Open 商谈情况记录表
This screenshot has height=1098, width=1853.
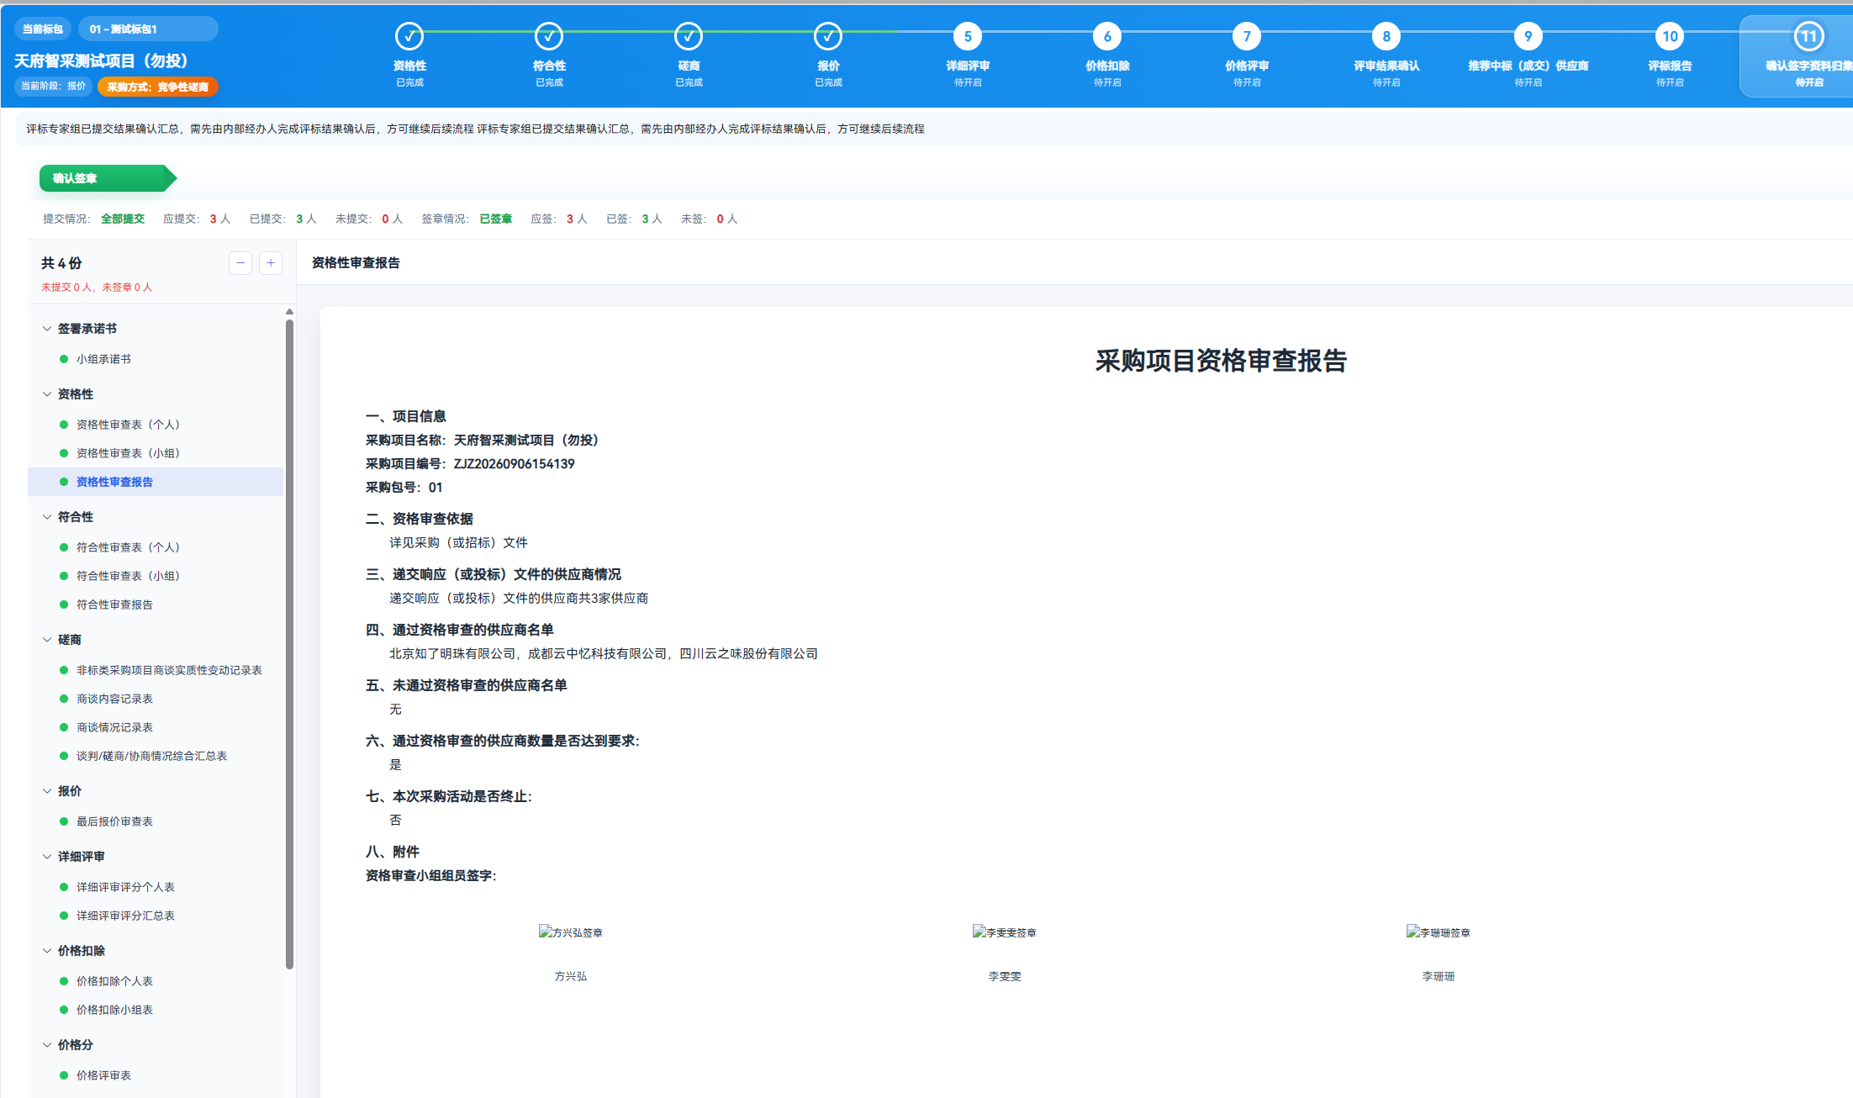coord(114,727)
